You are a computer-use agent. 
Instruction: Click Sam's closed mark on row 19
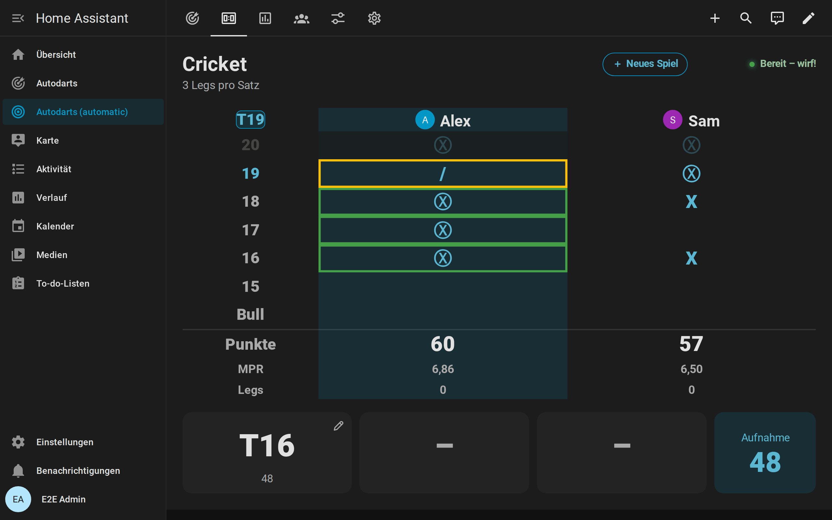click(691, 173)
